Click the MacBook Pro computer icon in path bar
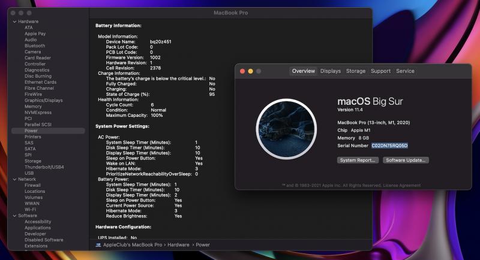Viewport: 480px width, 260px height. coord(98,245)
